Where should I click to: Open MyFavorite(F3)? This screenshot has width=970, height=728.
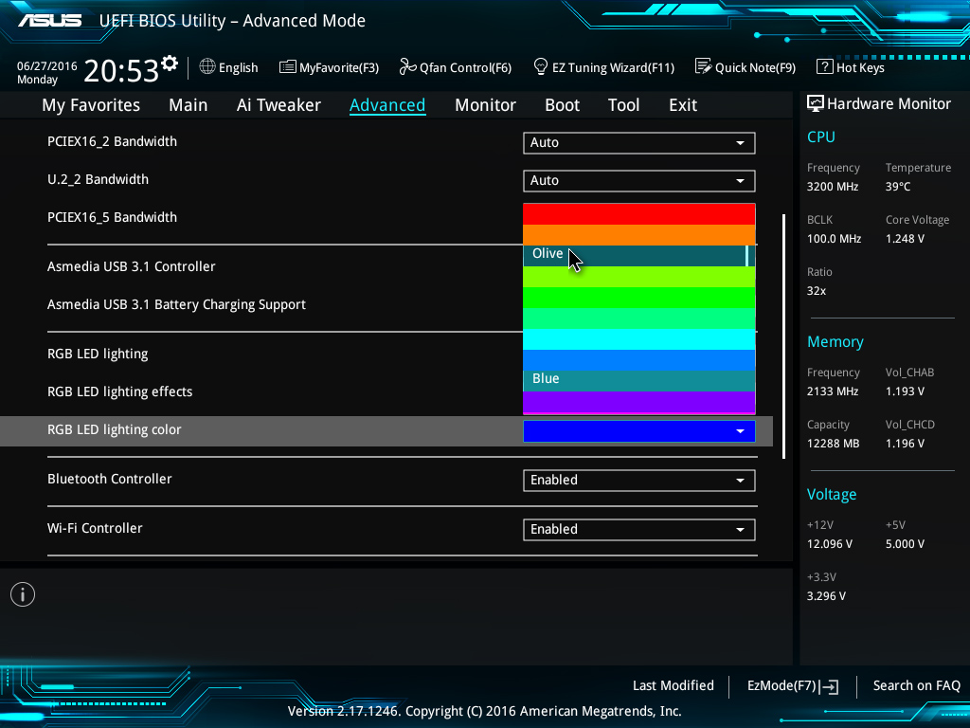click(329, 67)
